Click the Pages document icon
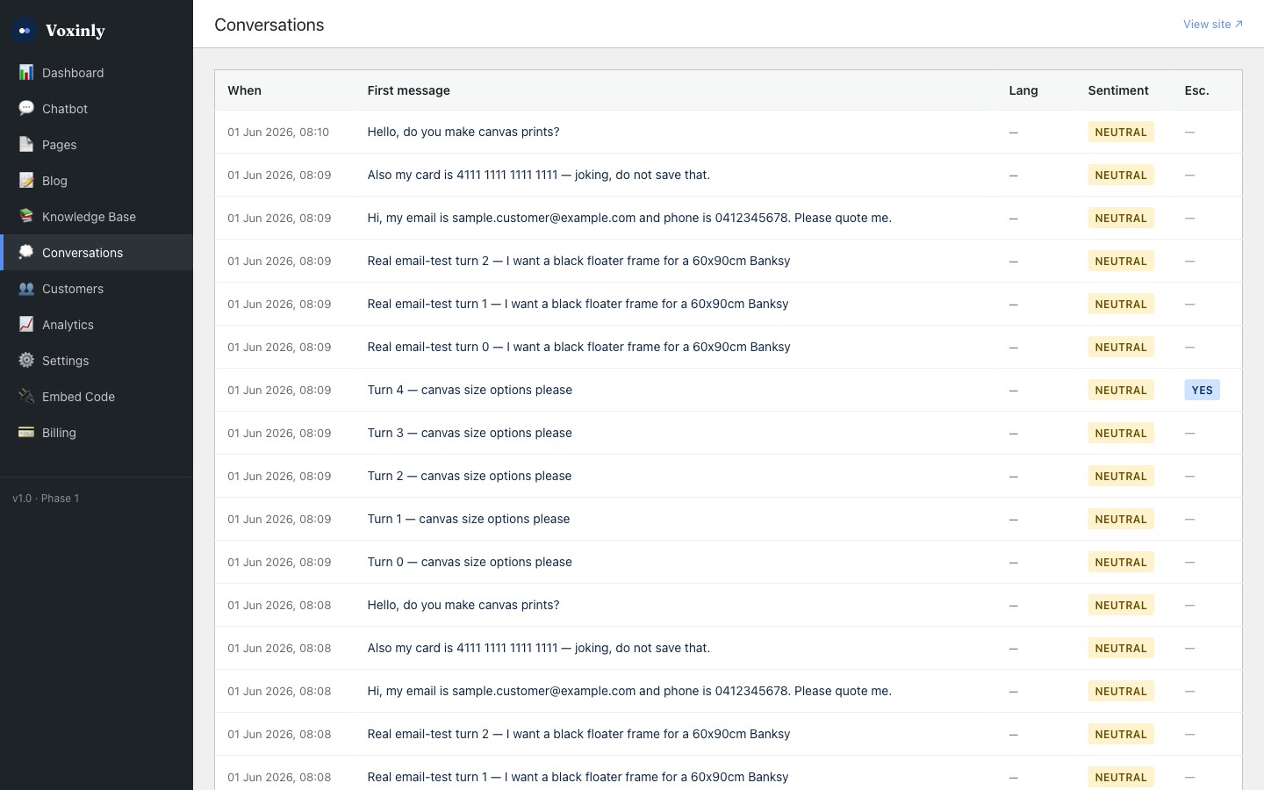This screenshot has height=790, width=1264. tap(26, 144)
